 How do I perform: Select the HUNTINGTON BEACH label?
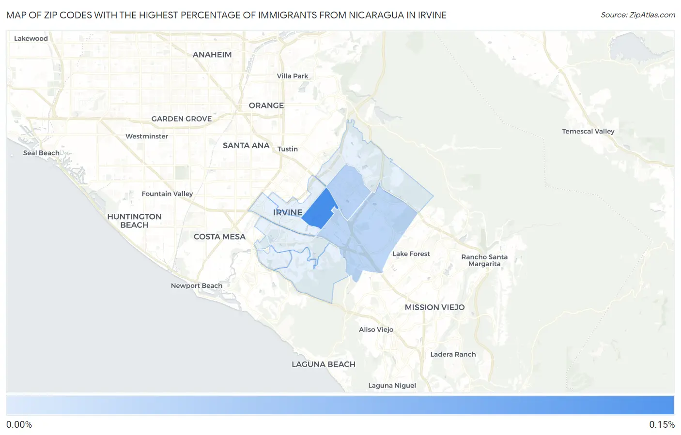(134, 221)
